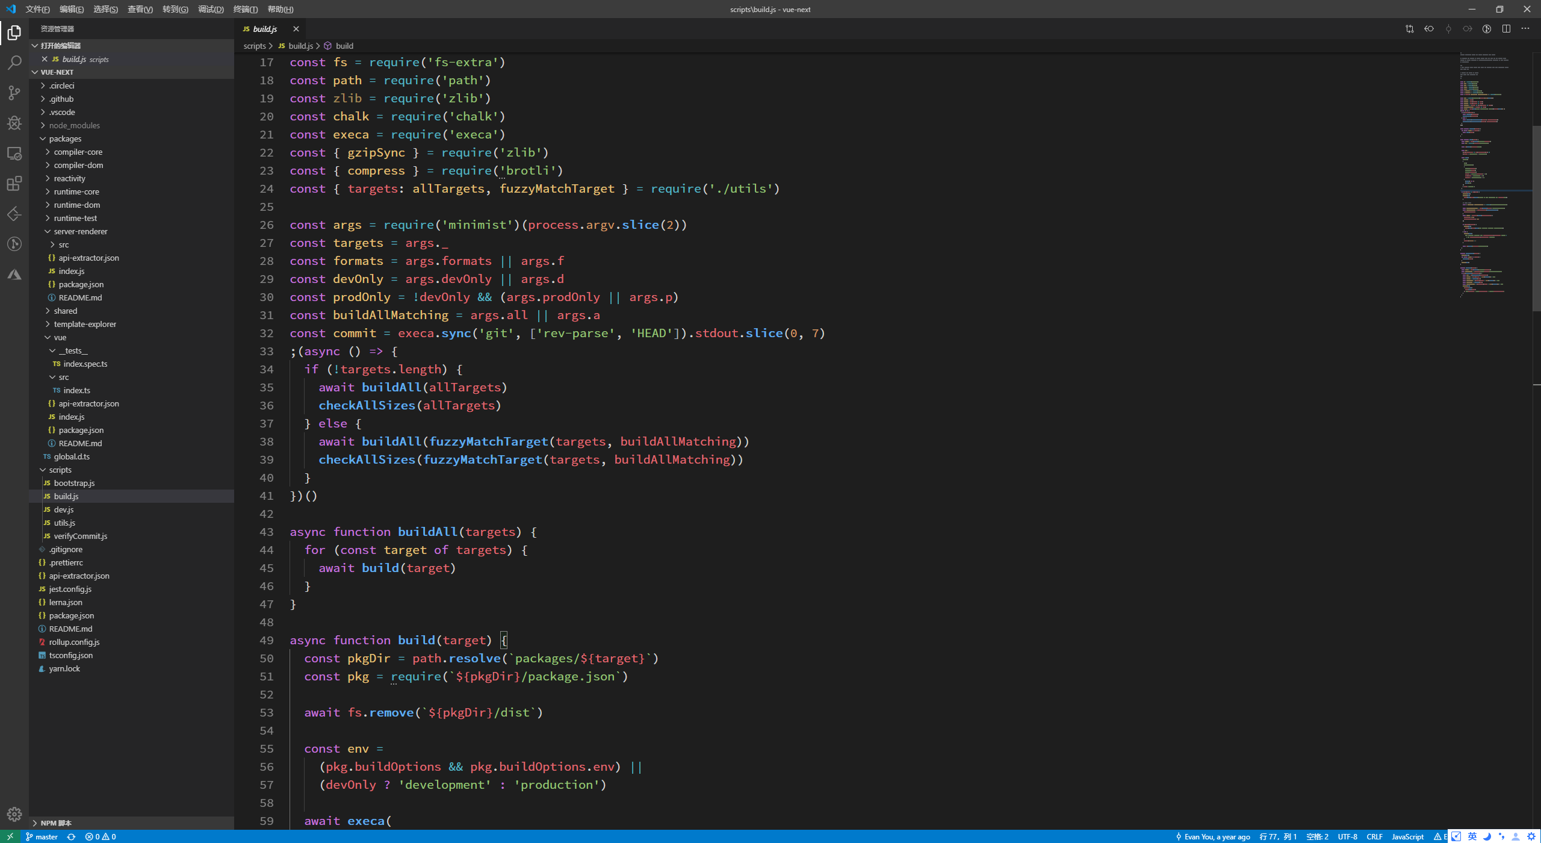Open the Extensions view
The image size is (1541, 843).
pyautogui.click(x=14, y=184)
